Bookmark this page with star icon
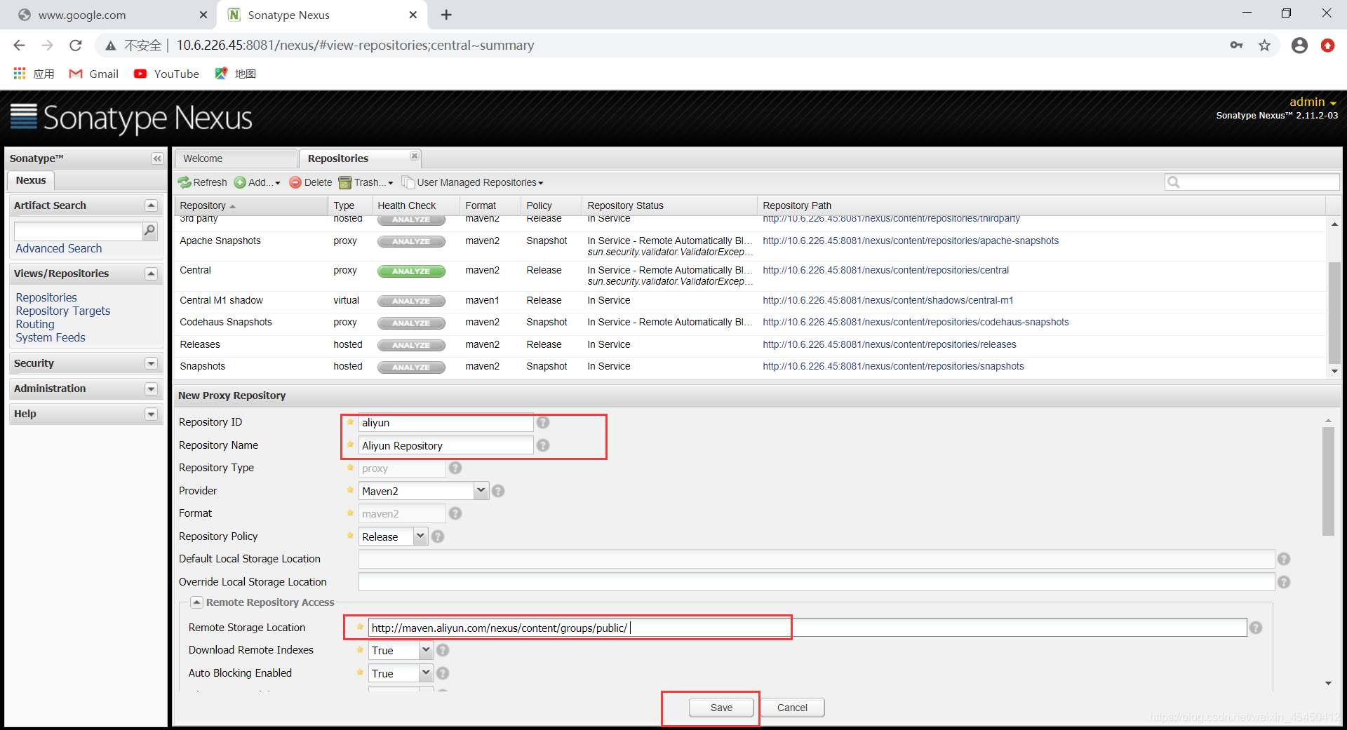 [x=1264, y=46]
